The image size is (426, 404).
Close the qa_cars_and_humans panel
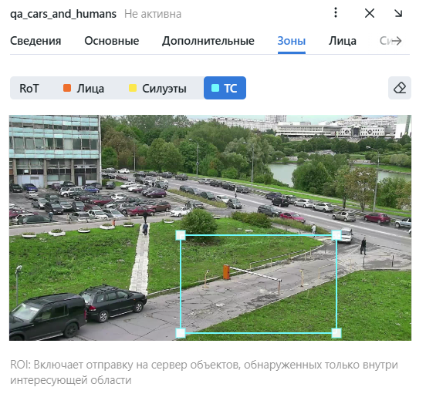(x=370, y=13)
